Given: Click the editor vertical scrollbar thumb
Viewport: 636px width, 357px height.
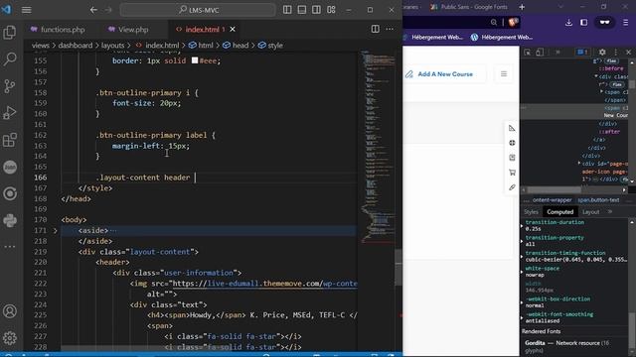Looking at the screenshot, I should pyautogui.click(x=398, y=267).
